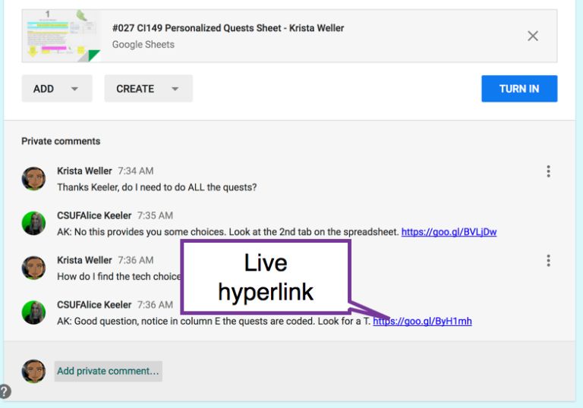Open the #027 CI149 Personalized Quests Sheet title
The image size is (583, 408).
click(x=228, y=28)
